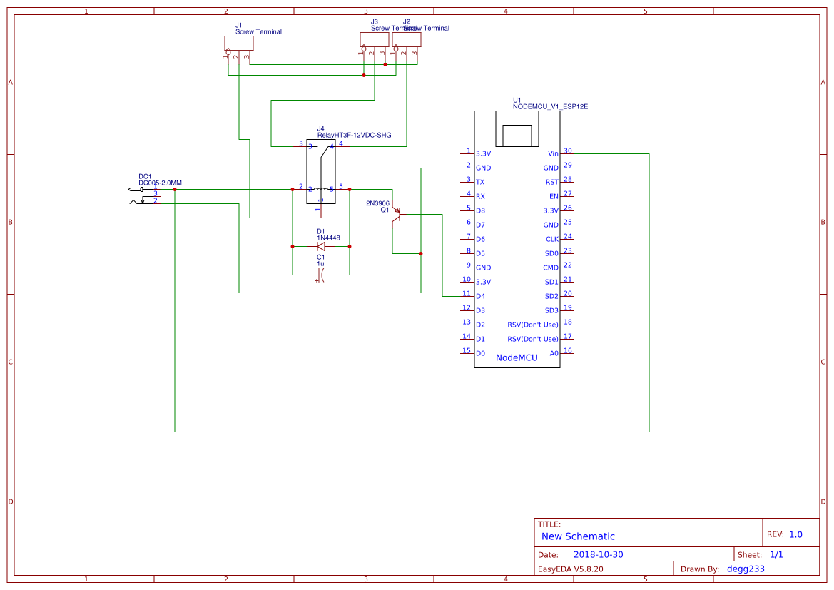Select the J3 Screw Terminal symbol
The width and height of the screenshot is (834, 590).
(x=373, y=41)
